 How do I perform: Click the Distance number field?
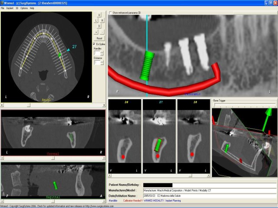[x=97, y=62]
